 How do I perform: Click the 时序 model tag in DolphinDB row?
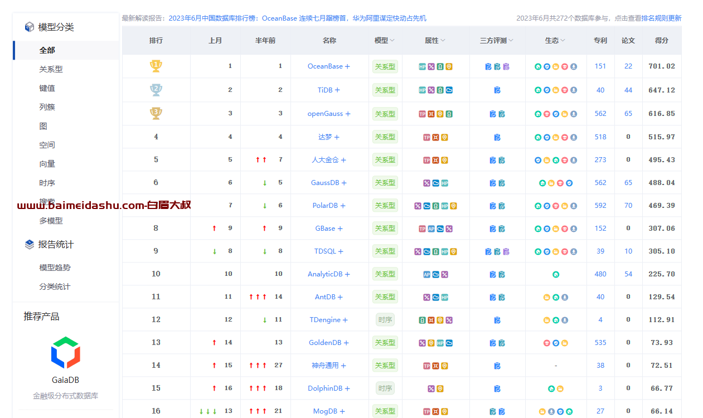pos(385,388)
